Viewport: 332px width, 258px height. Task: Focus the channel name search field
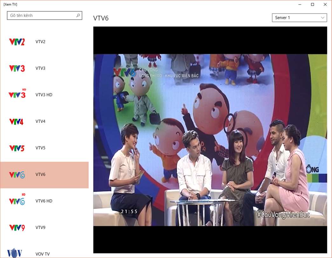pyautogui.click(x=45, y=16)
